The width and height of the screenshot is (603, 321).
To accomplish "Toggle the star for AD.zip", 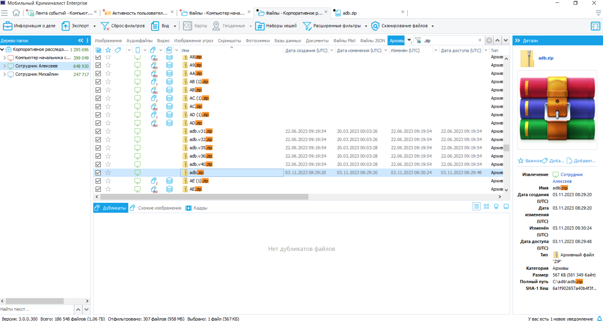I will (x=108, y=123).
